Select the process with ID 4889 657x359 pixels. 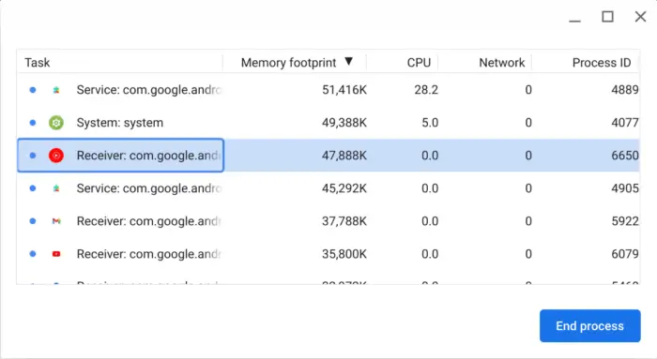click(328, 90)
